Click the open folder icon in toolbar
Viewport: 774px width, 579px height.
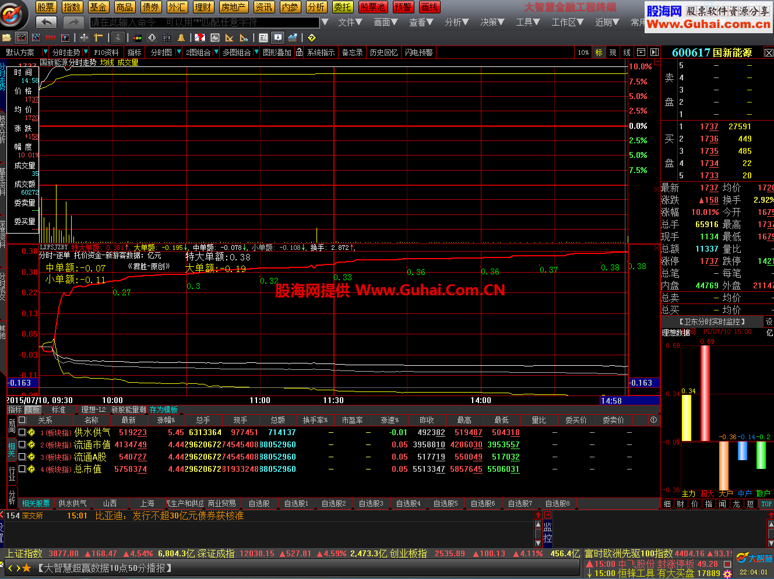click(x=7, y=38)
